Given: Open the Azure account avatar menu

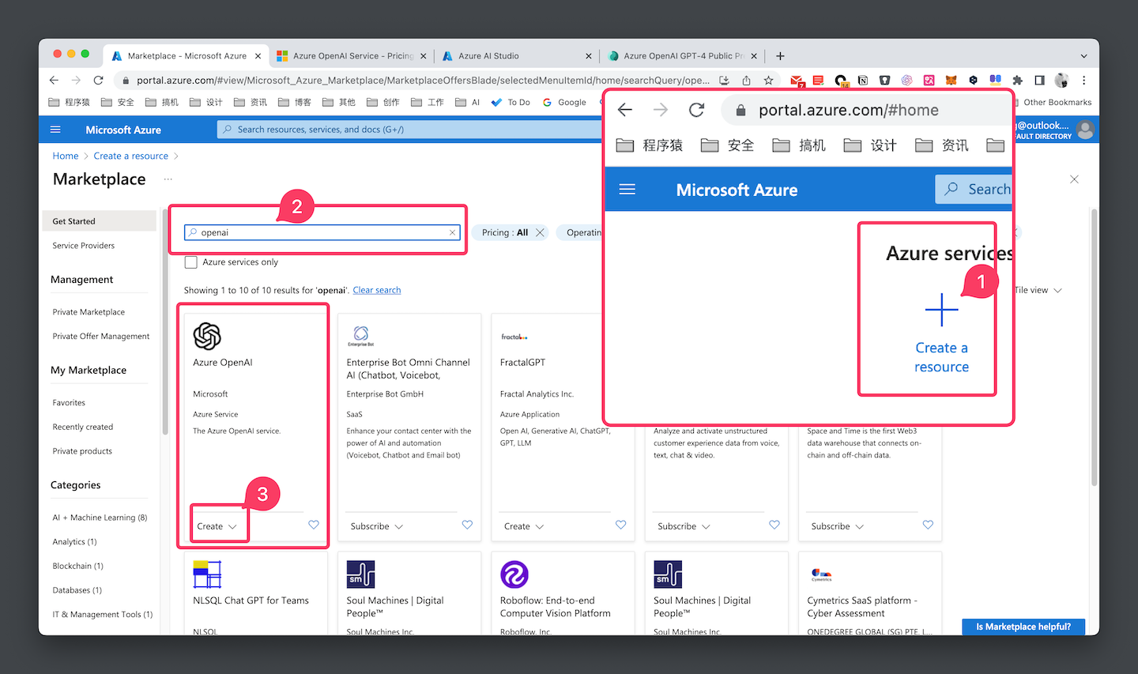Looking at the screenshot, I should (x=1086, y=130).
